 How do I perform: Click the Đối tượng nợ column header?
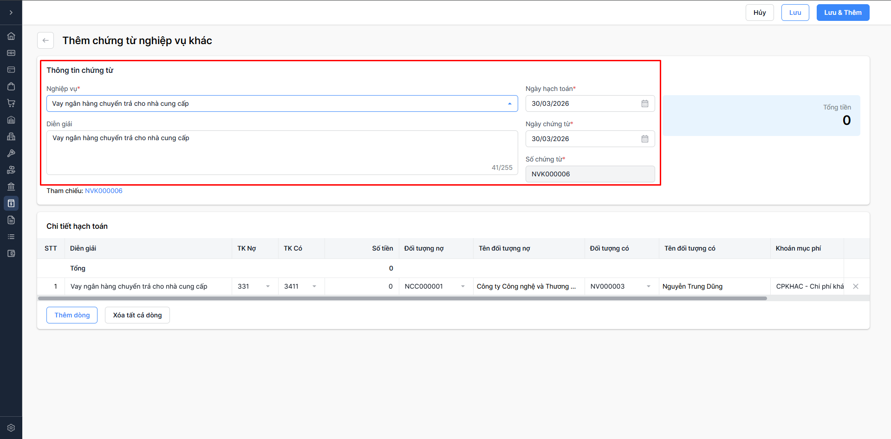(436, 248)
